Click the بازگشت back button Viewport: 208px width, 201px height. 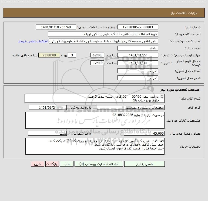tap(52, 164)
